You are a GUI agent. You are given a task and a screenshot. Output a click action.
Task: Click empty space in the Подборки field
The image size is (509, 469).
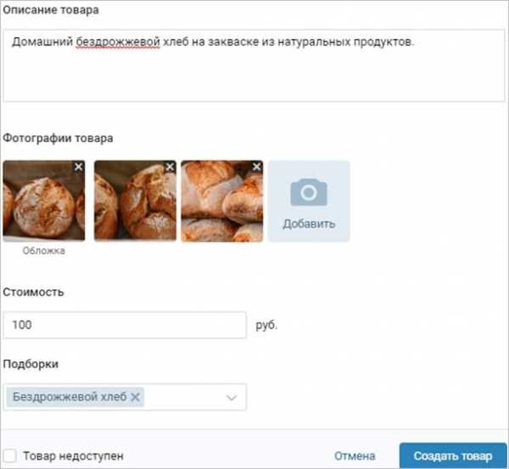(183, 397)
